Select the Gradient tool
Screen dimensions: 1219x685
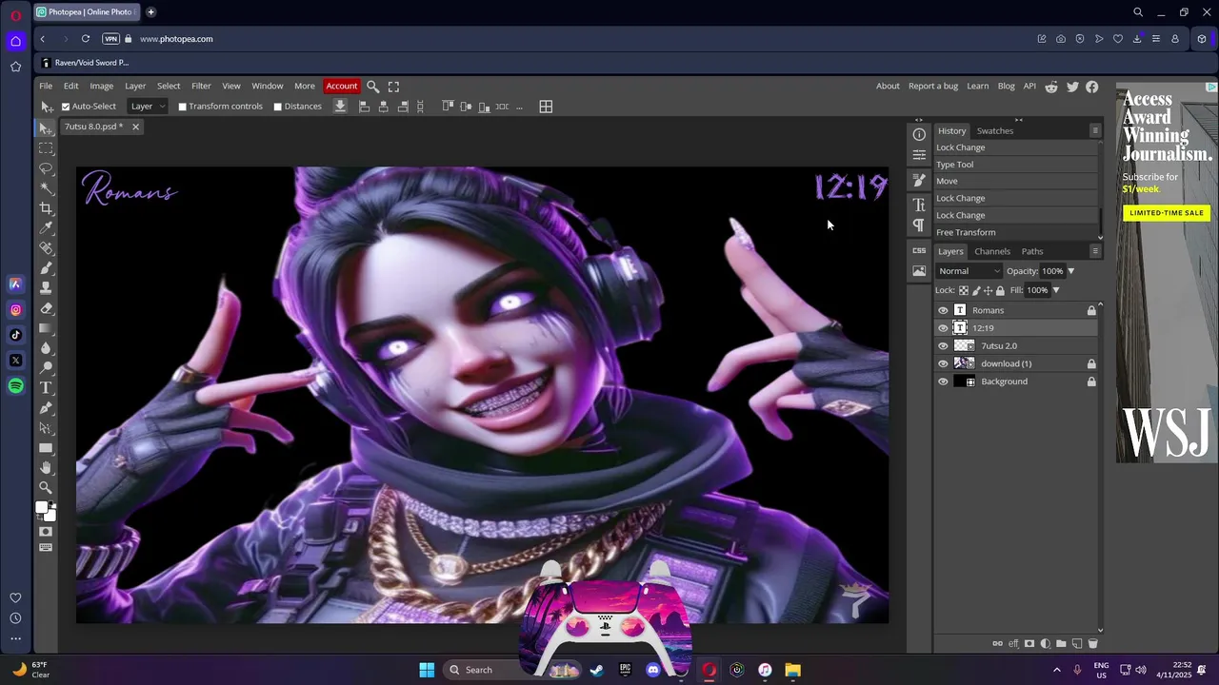point(46,328)
